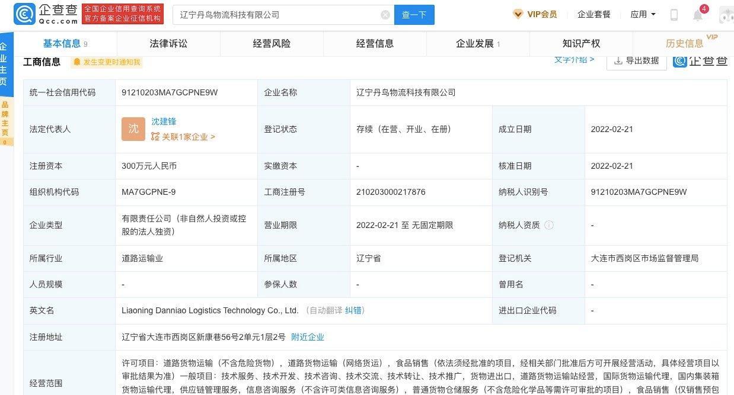The width and height of the screenshot is (734, 395).
Task: Switch to 知识产权 tab
Action: coord(581,43)
